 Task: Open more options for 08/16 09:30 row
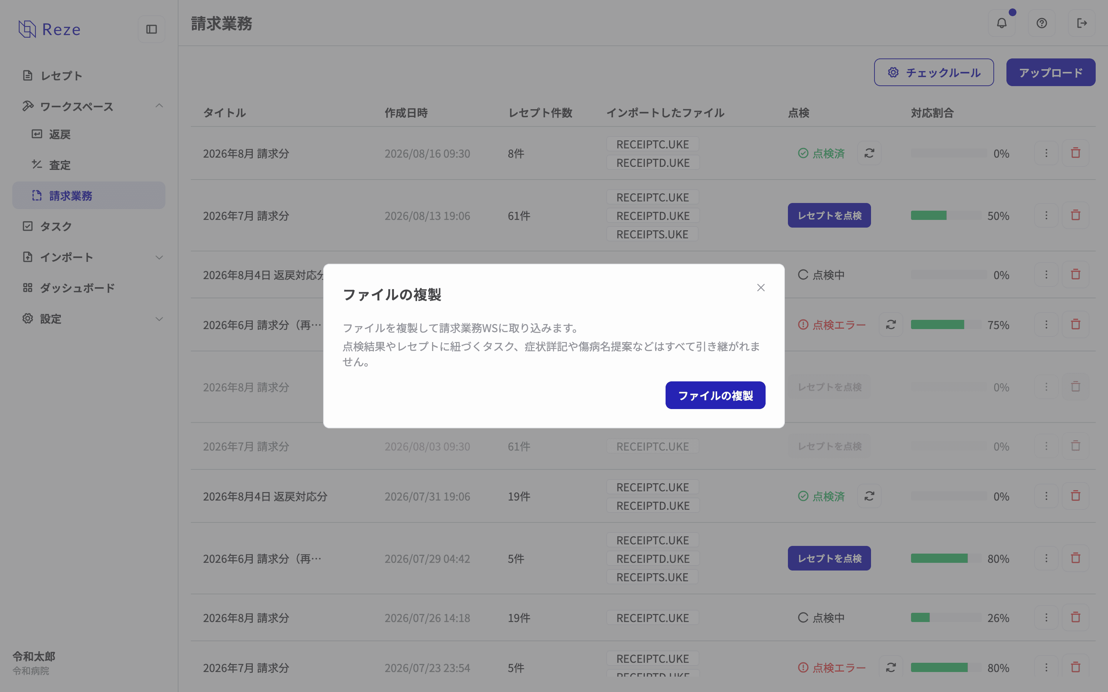click(x=1046, y=153)
